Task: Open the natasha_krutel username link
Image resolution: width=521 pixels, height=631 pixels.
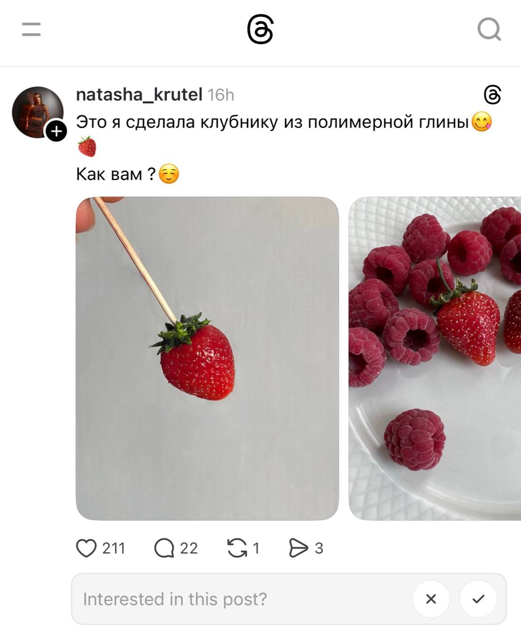Action: point(139,94)
